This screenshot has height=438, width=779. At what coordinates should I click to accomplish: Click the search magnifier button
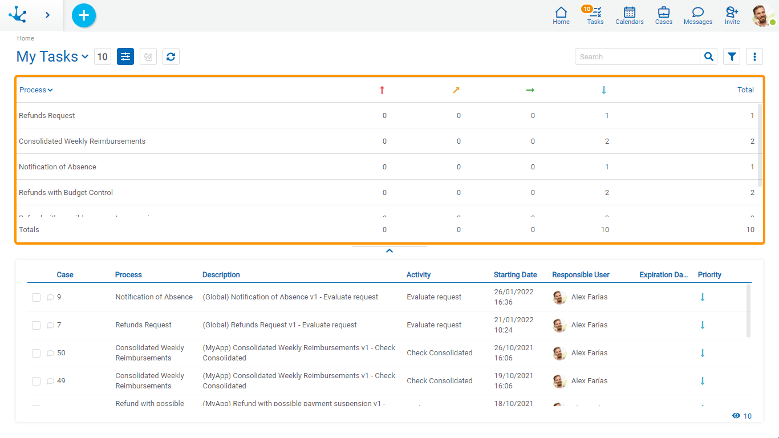(709, 56)
